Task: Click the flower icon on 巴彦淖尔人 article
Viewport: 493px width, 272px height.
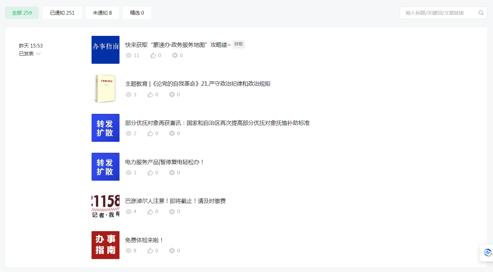Action: pyautogui.click(x=172, y=212)
